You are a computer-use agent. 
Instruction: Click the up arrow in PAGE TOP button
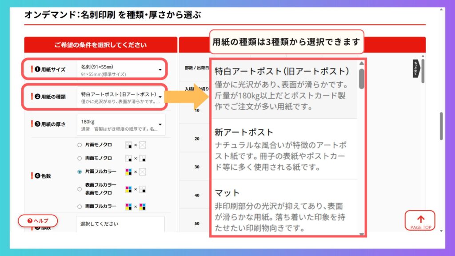[x=420, y=219]
